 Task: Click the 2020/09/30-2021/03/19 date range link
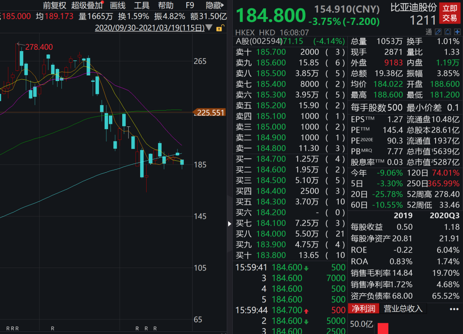coord(150,28)
